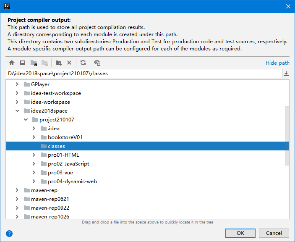Viewport: 295px width, 242px height.
Task: Go to Home directory icon
Action: click(12, 63)
